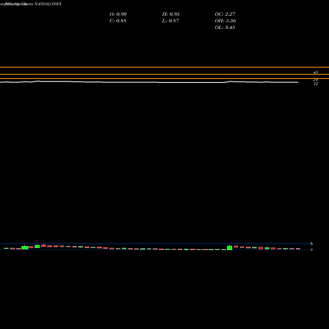Click the white moving average line
Viewport: 329px width, 329px height.
tap(149, 82)
